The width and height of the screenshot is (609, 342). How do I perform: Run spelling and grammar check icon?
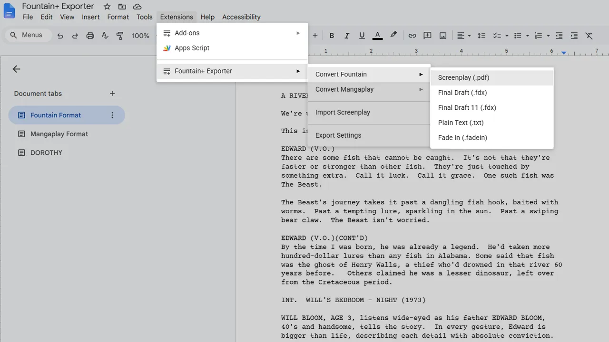(105, 36)
